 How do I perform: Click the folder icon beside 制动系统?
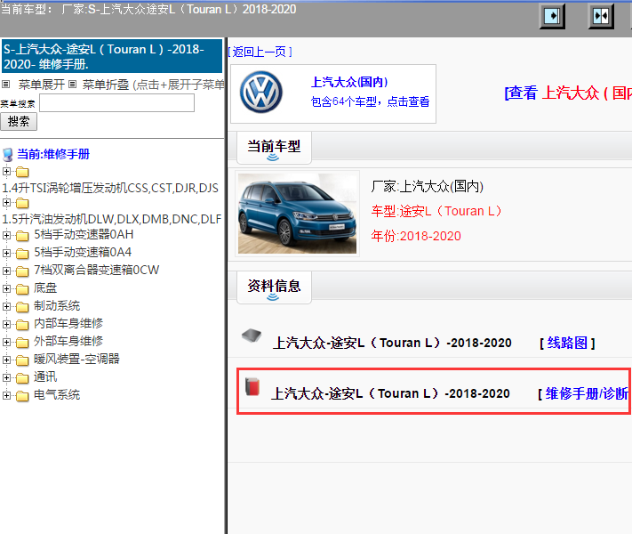(x=22, y=307)
